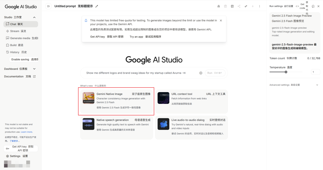The height and width of the screenshot is (170, 323).
Task: Click the Google AI Studio sidebar logo
Action: point(21,7)
